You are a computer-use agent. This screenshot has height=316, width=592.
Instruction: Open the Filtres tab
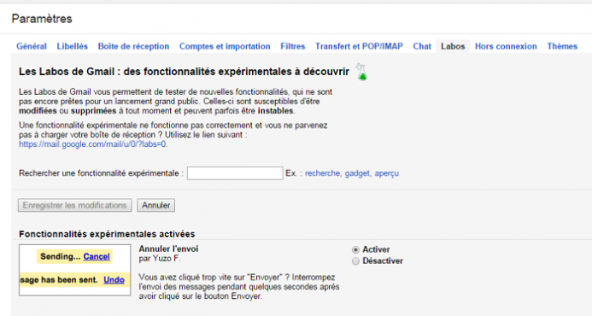click(293, 46)
